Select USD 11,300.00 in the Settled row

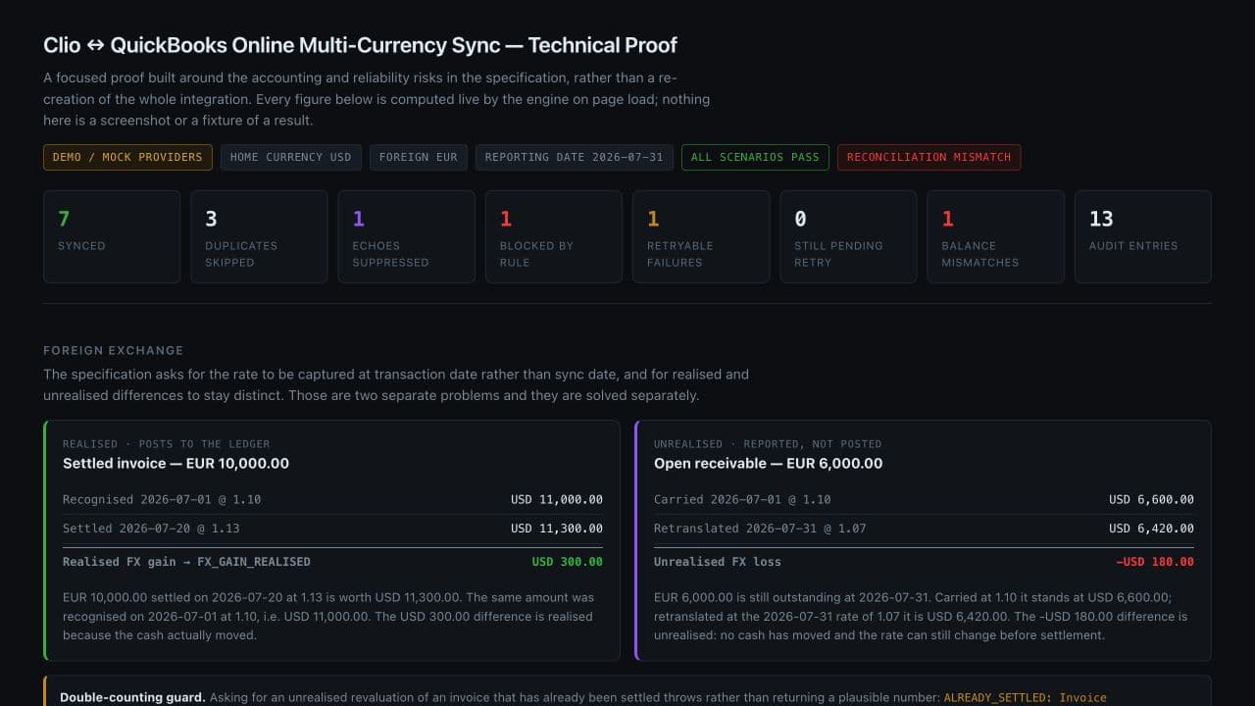[x=557, y=529]
